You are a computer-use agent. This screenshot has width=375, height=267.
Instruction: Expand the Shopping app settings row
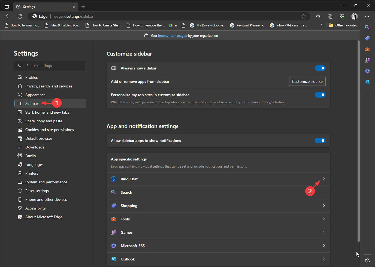[323, 205]
